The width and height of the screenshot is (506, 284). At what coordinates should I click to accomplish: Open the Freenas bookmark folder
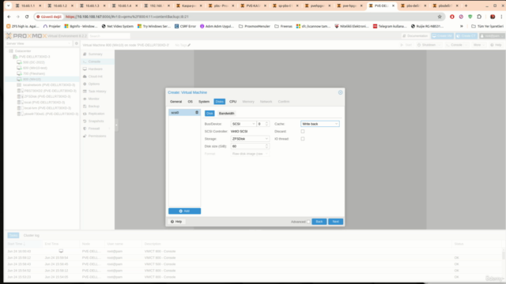[x=283, y=26]
